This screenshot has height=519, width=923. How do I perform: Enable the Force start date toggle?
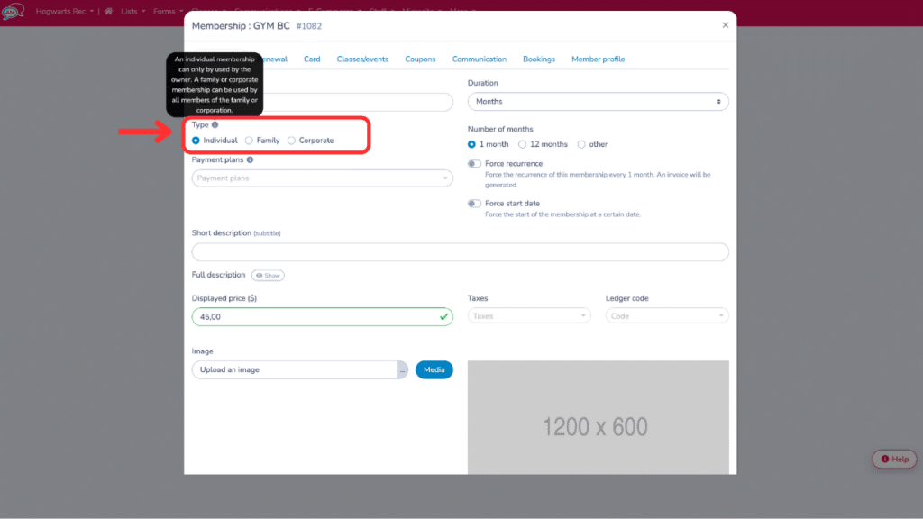tap(474, 204)
